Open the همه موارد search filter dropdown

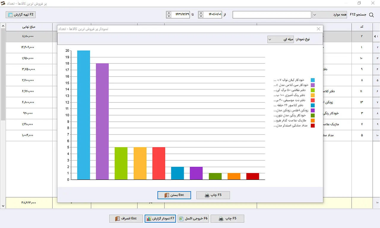tap(330, 15)
